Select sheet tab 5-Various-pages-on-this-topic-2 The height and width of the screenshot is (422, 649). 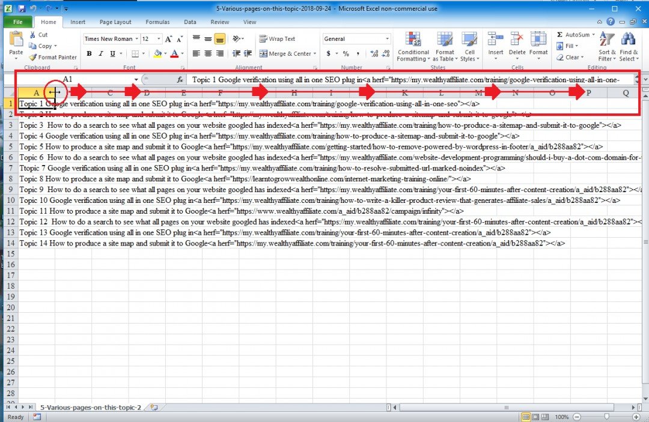tap(91, 408)
